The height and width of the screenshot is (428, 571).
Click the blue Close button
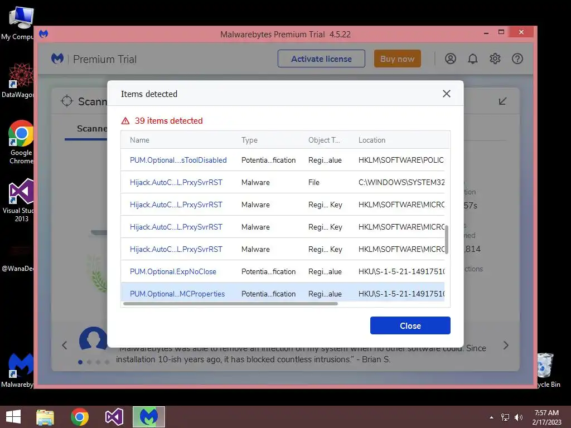[410, 325]
